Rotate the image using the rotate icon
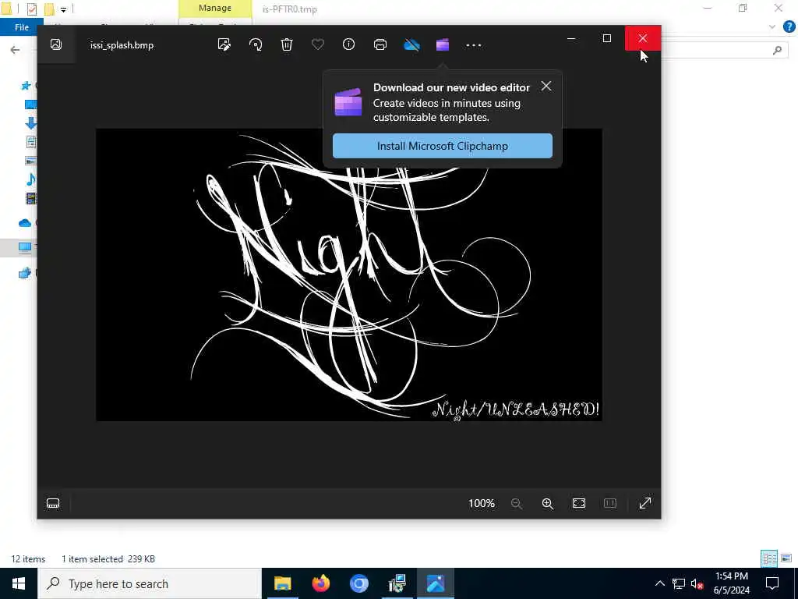 [x=256, y=44]
